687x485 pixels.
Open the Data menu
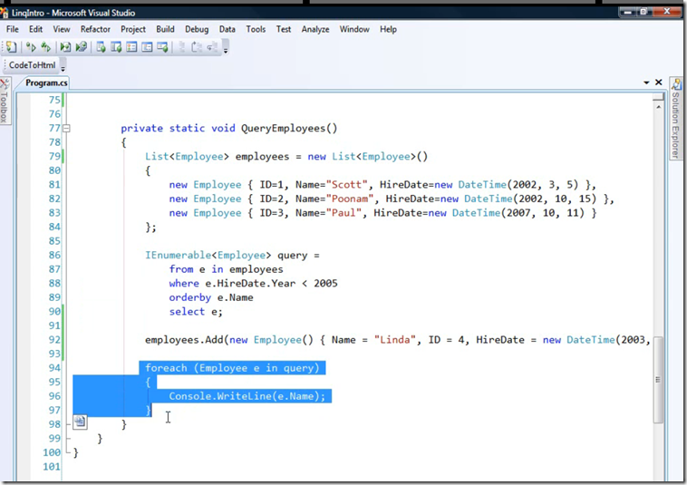tap(227, 29)
